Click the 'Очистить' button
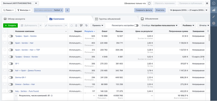This screenshot has height=101, width=217. tap(160, 10)
